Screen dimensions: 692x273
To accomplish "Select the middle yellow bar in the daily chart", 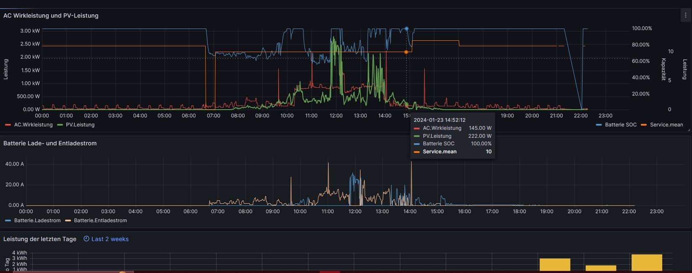I will 601,268.
